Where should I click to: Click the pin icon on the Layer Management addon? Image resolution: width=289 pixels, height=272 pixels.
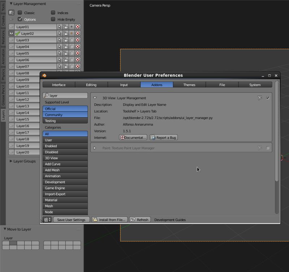point(259,98)
